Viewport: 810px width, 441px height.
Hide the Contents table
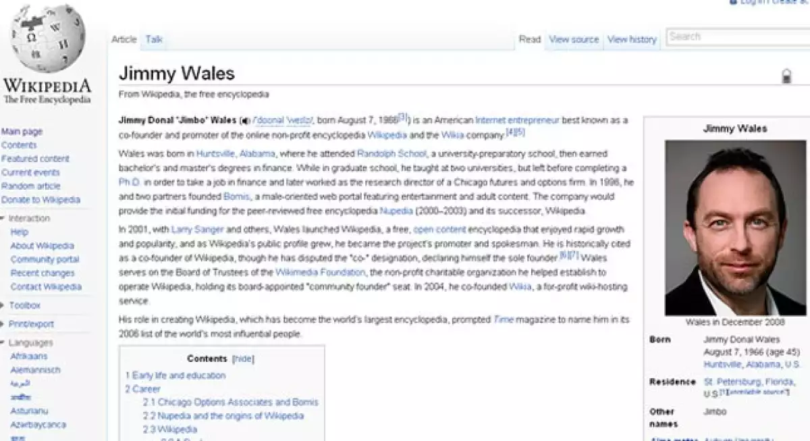coord(243,359)
